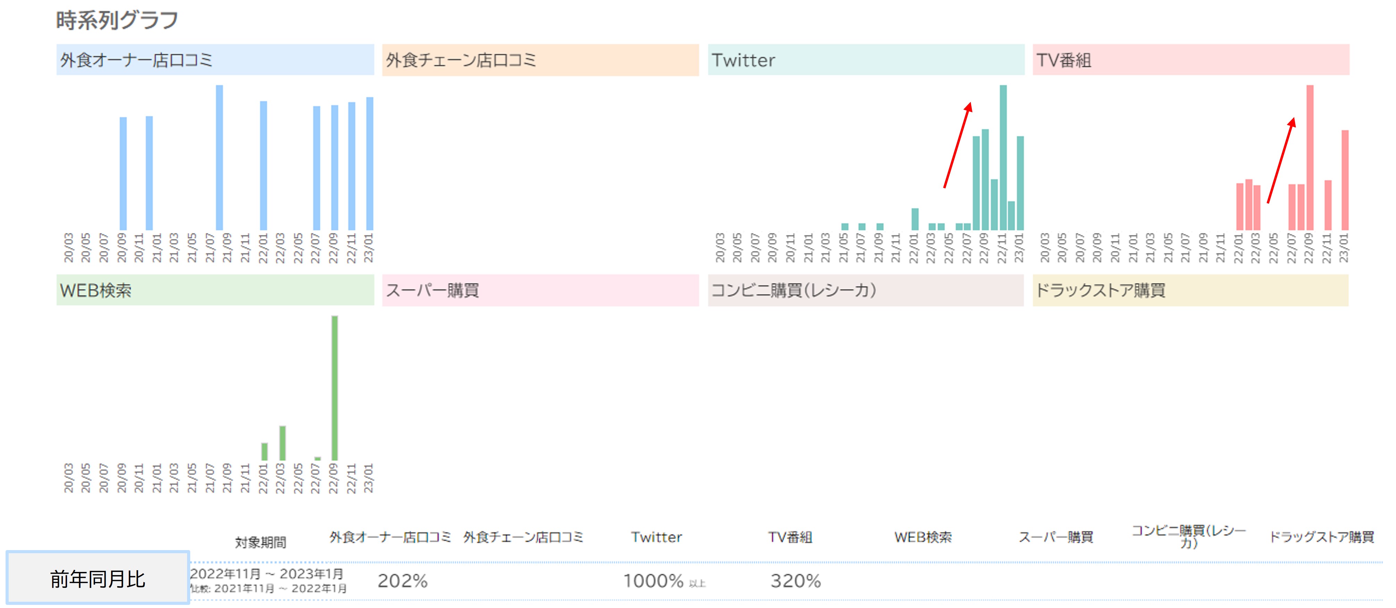Select the スーパー購買 pink panel header

[540, 290]
